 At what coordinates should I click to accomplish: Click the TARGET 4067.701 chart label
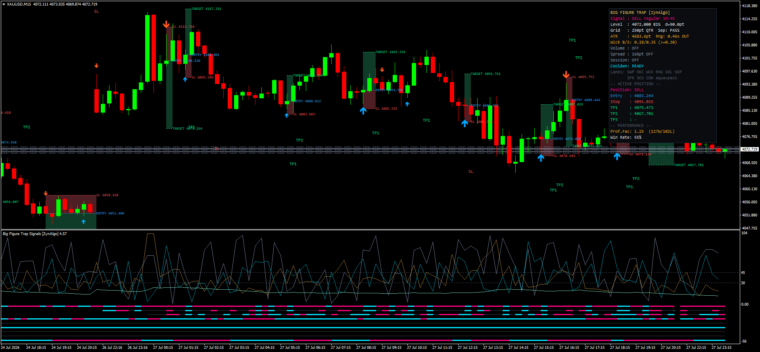[689, 165]
